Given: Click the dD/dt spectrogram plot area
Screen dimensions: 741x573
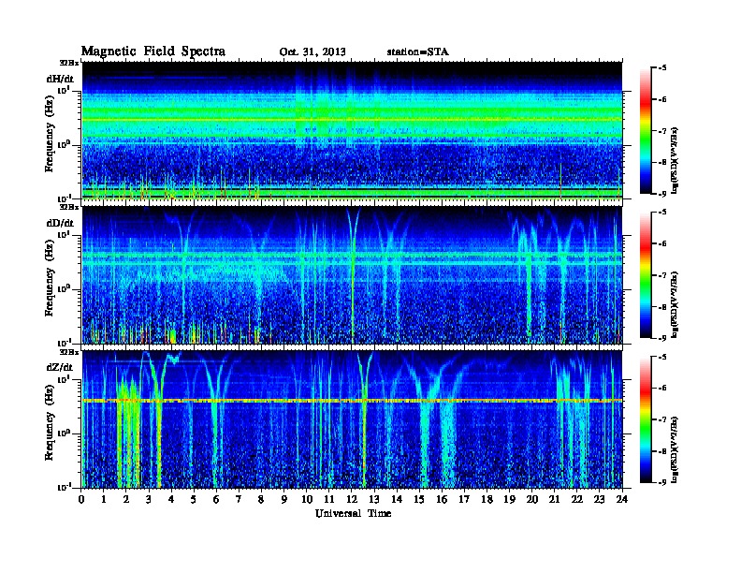Looking at the screenshot, I should [x=352, y=275].
